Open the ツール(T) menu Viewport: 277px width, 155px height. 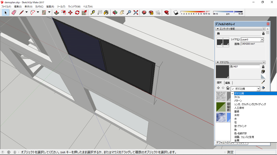click(x=61, y=6)
